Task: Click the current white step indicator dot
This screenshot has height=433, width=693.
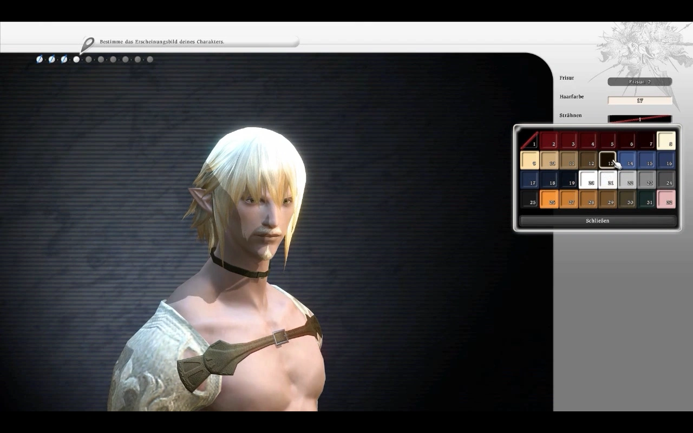Action: click(x=76, y=60)
